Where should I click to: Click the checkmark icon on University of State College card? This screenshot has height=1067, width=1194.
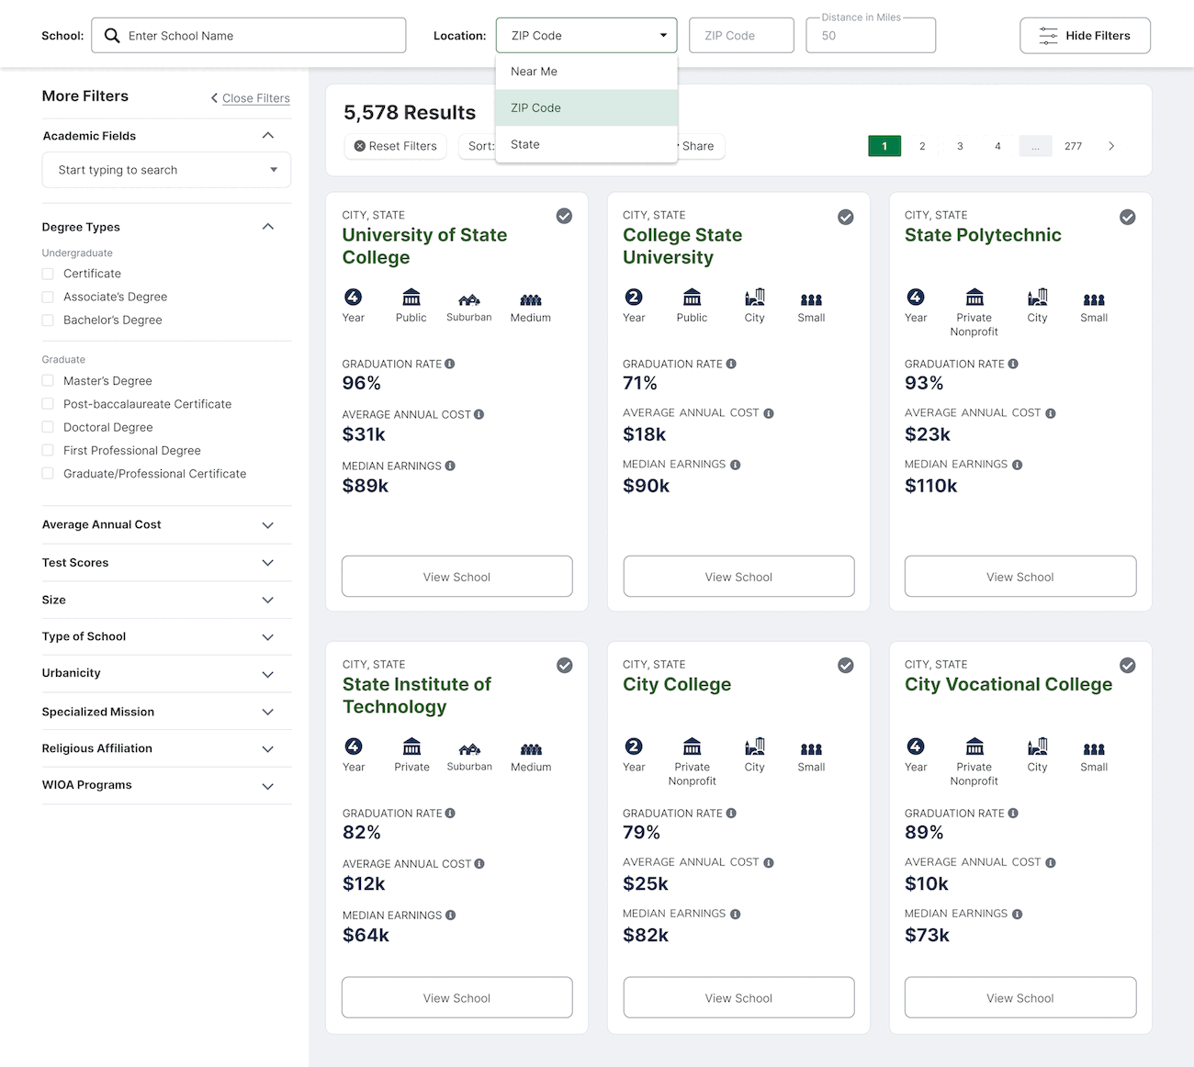(564, 216)
